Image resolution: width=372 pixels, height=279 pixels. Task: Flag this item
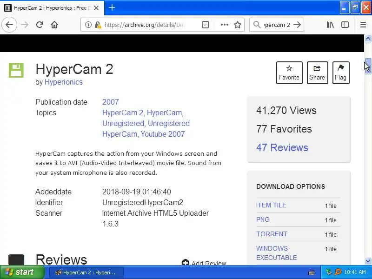(341, 73)
